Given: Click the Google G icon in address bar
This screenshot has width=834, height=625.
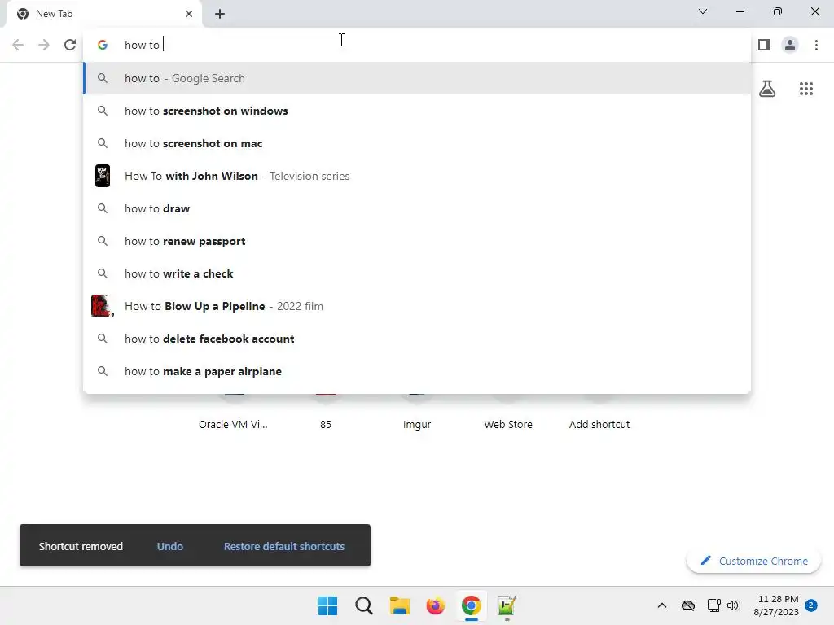Looking at the screenshot, I should [x=103, y=45].
